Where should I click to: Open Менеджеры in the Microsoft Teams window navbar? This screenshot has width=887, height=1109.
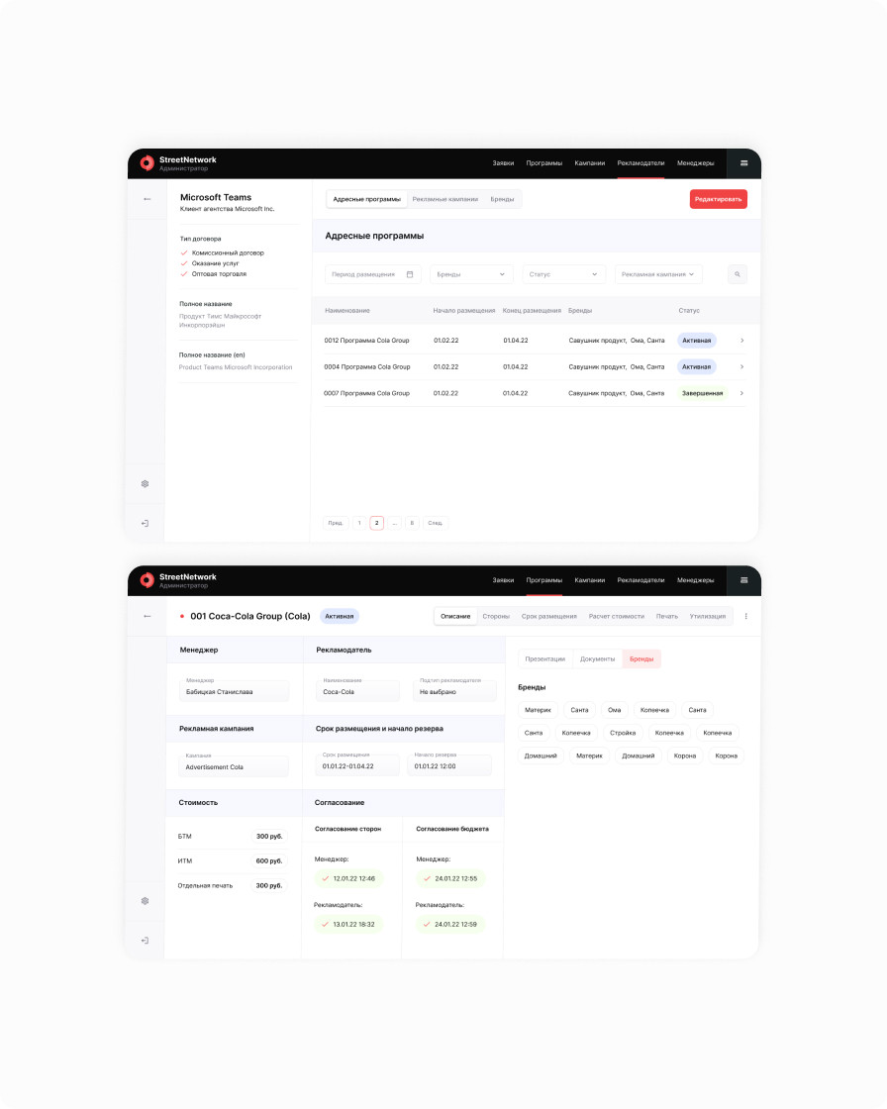tap(695, 163)
